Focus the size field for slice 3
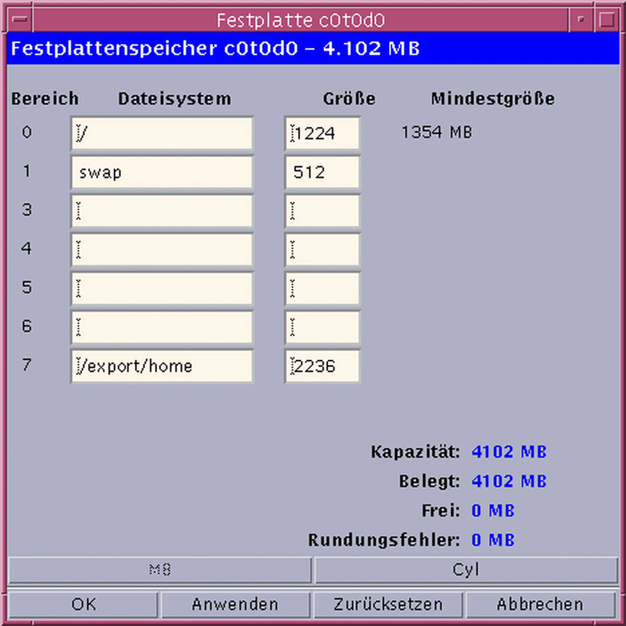 pyautogui.click(x=322, y=211)
